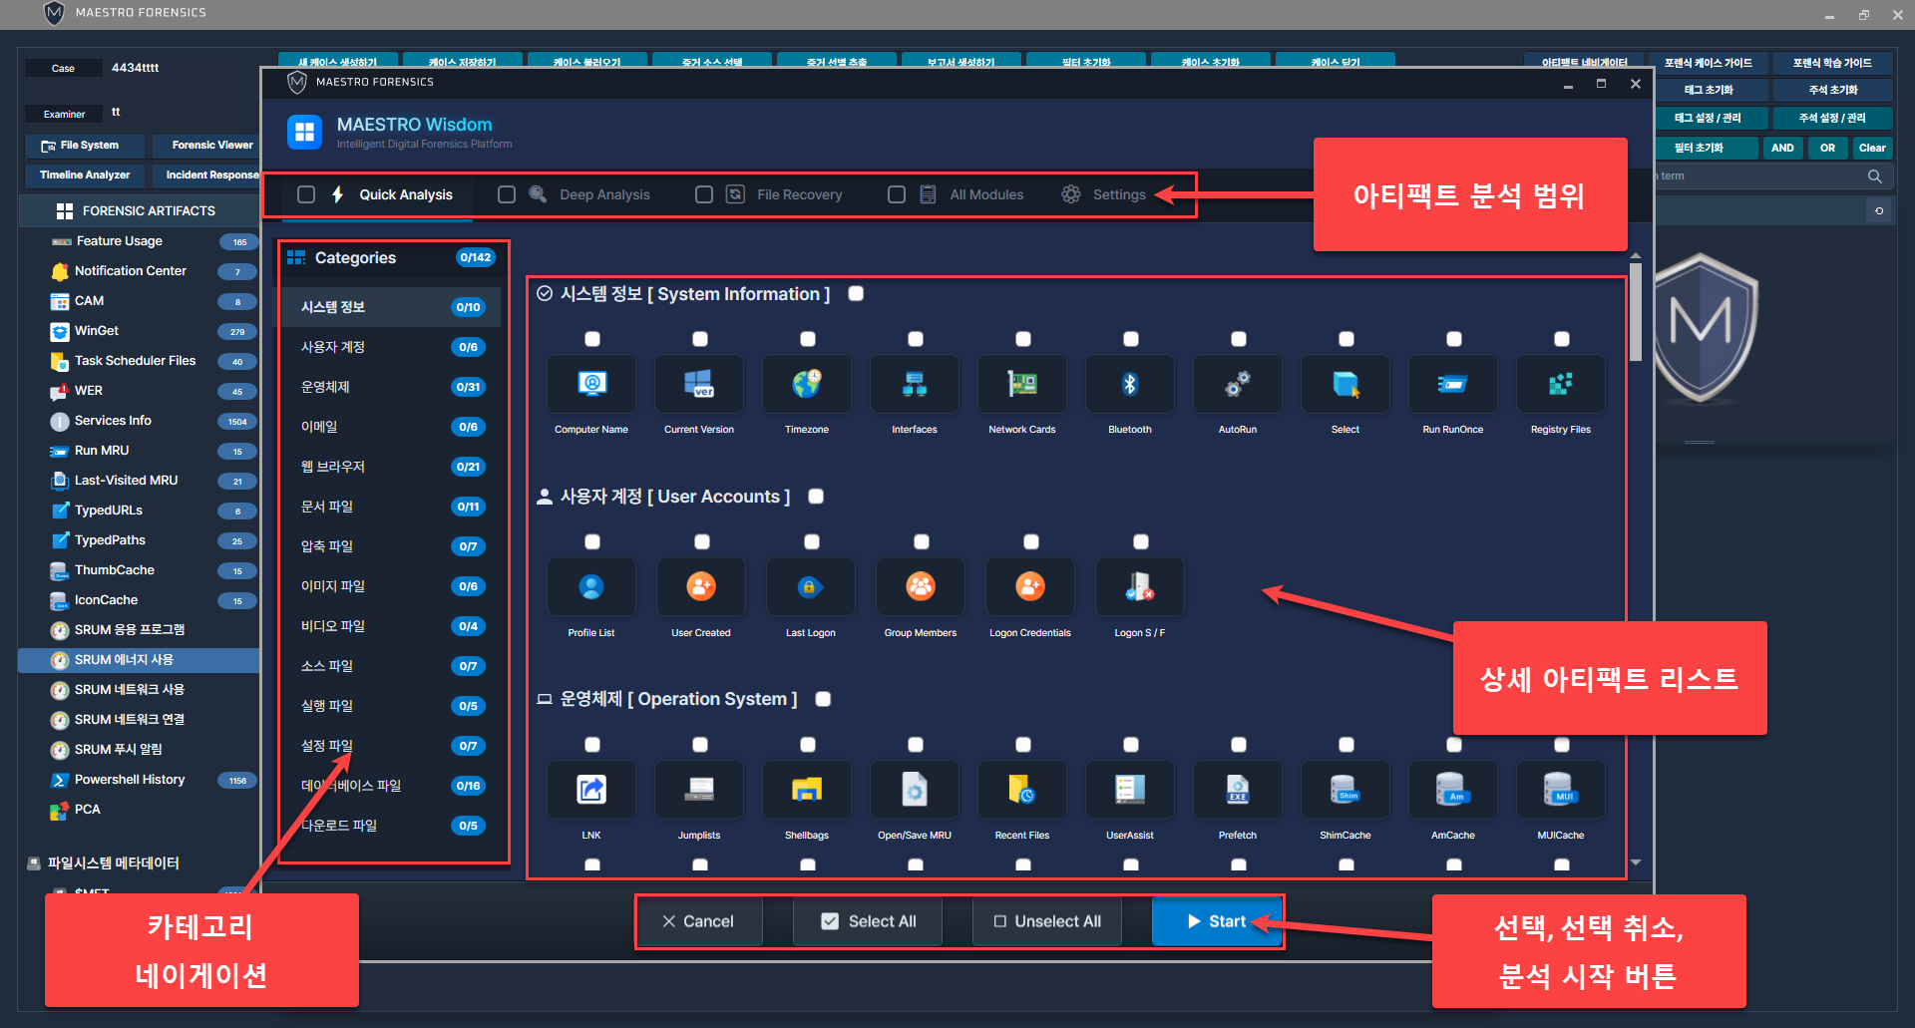Select the Jumplists artifact icon

(699, 790)
